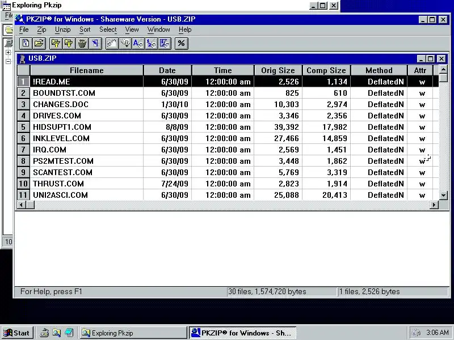The image size is (454, 340).
Task: Click the sort numerically '1 2' toolbar icon
Action: pyautogui.click(x=152, y=44)
